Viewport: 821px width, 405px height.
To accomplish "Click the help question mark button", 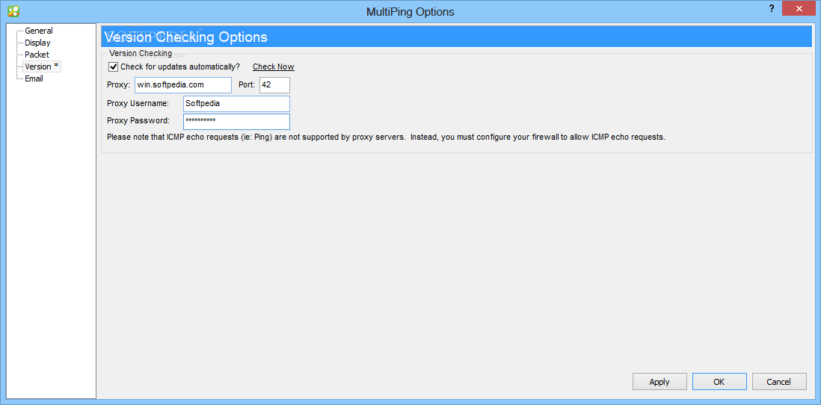I will (771, 8).
